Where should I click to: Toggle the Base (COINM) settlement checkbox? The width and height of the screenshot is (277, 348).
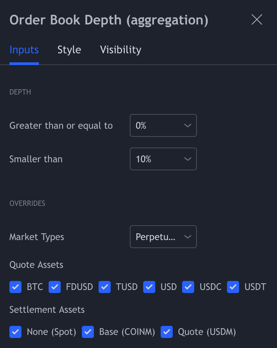[88, 332]
